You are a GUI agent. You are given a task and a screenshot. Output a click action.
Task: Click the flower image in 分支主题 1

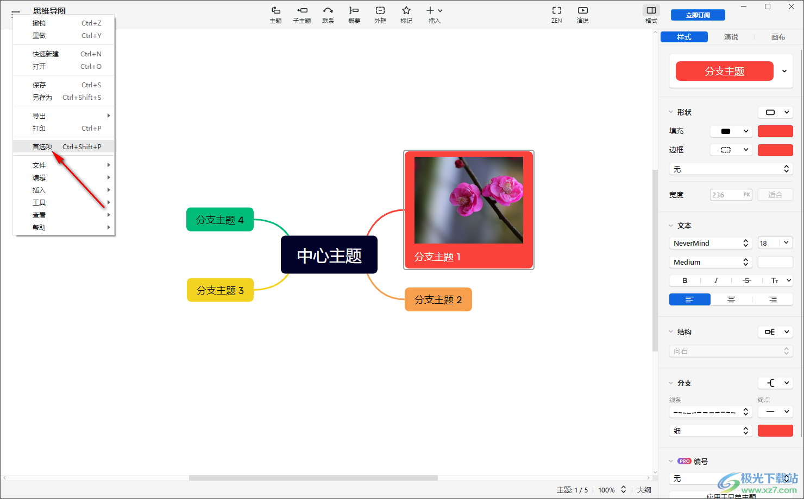pyautogui.click(x=469, y=200)
